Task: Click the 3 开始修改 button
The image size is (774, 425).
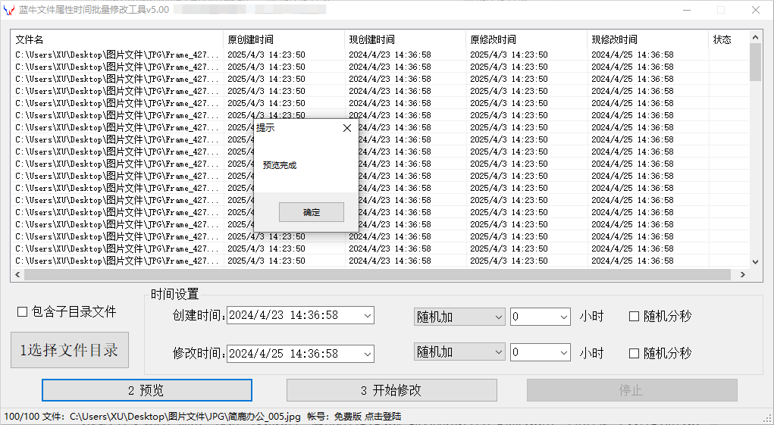Action: (391, 390)
